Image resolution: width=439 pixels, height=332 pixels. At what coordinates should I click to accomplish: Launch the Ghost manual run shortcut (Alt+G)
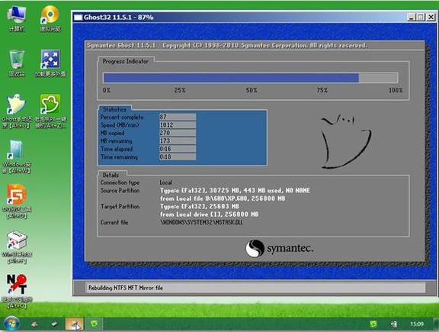[x=17, y=111]
